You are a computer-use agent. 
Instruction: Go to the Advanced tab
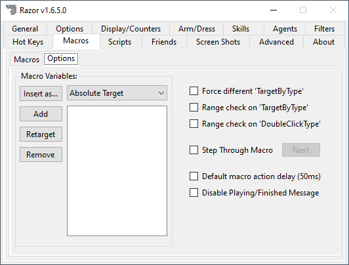[x=276, y=42]
